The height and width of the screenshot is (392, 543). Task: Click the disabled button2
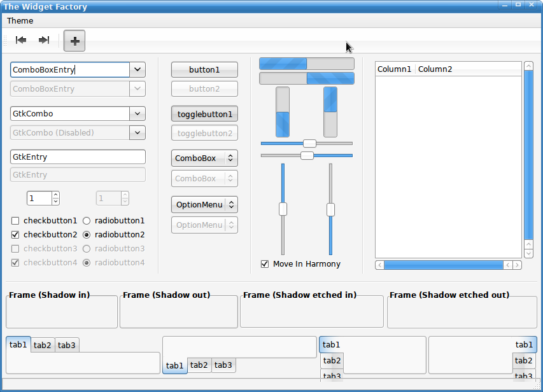(205, 88)
